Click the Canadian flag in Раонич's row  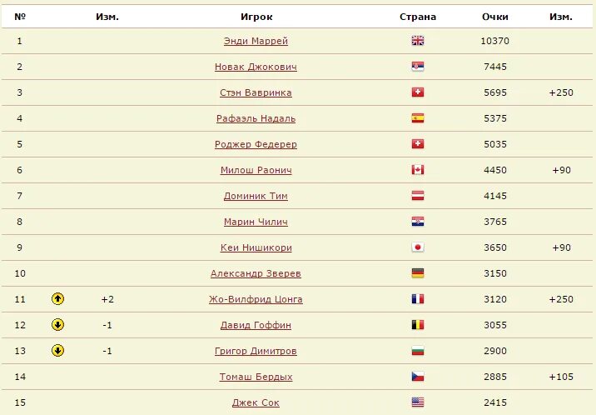click(x=418, y=170)
